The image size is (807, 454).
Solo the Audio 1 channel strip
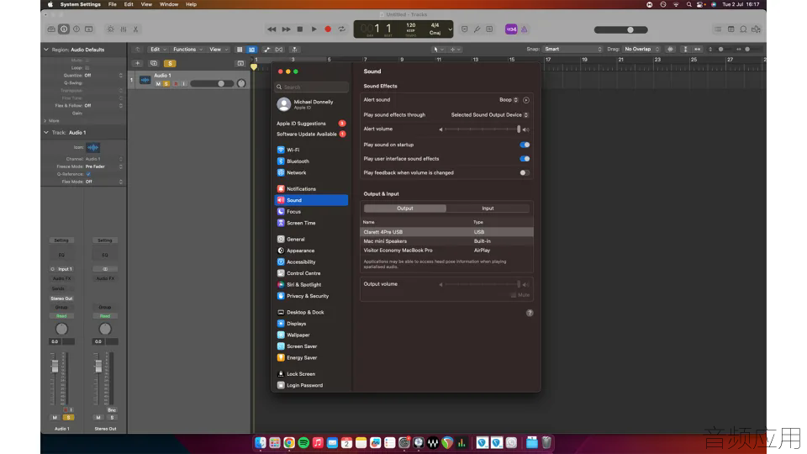(x=68, y=418)
